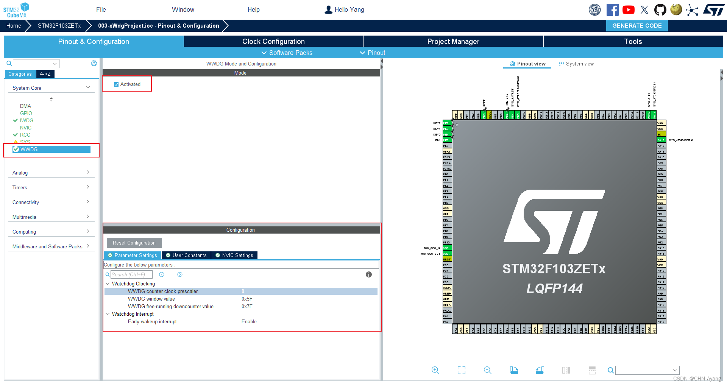This screenshot has width=727, height=385.
Task: Open the Window menu
Action: click(183, 10)
